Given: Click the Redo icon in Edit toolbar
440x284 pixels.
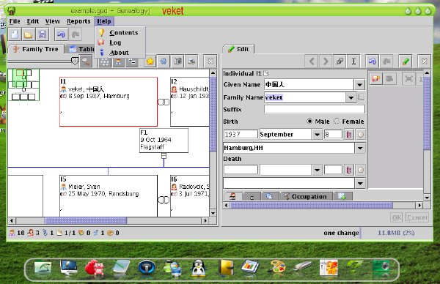Looking at the screenshot, I should (x=386, y=61).
